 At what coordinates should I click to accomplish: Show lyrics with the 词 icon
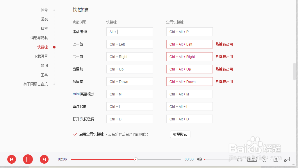pos(276,159)
